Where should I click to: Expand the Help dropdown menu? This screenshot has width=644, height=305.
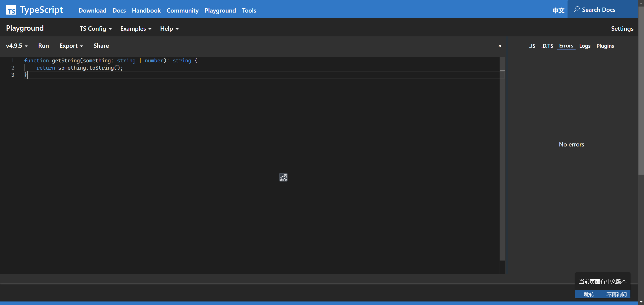(169, 29)
